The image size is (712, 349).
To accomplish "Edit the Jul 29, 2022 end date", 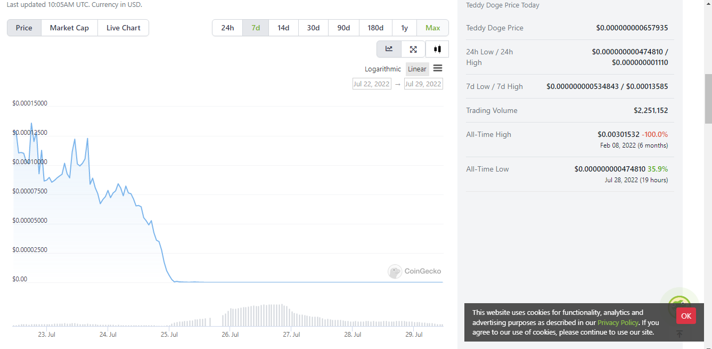I will pyautogui.click(x=423, y=84).
